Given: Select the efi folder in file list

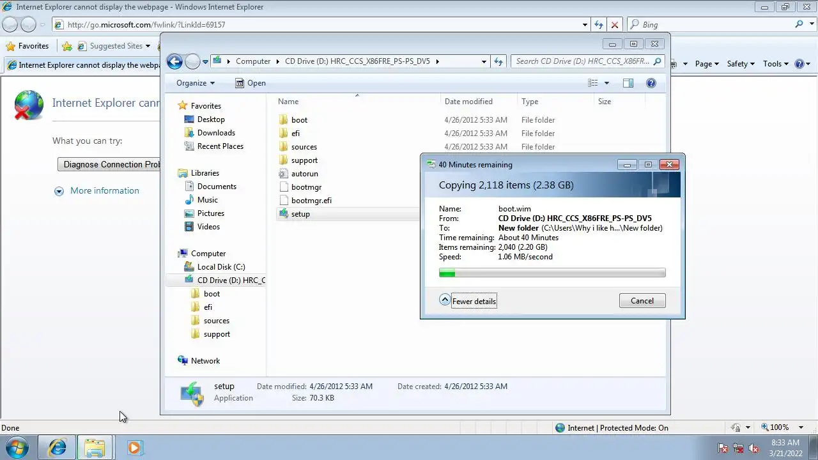Looking at the screenshot, I should [x=295, y=134].
